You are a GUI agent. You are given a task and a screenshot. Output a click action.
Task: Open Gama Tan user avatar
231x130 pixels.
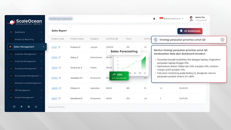pos(191,19)
